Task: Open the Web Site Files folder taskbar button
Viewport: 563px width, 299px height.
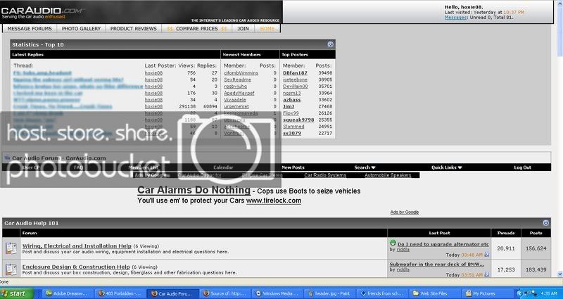Action: (x=434, y=293)
